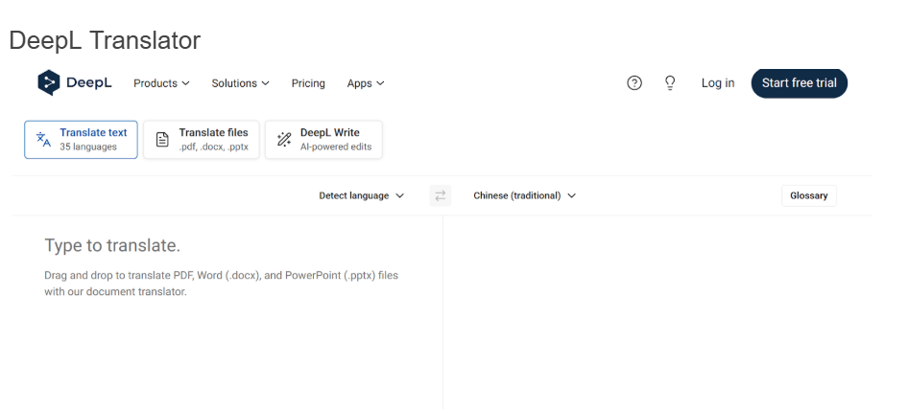
Task: Expand the Apps menu
Action: click(x=366, y=83)
